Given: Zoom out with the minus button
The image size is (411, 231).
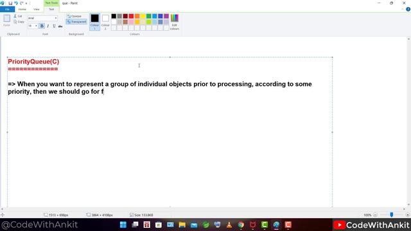Looking at the screenshot, I should click(375, 215).
